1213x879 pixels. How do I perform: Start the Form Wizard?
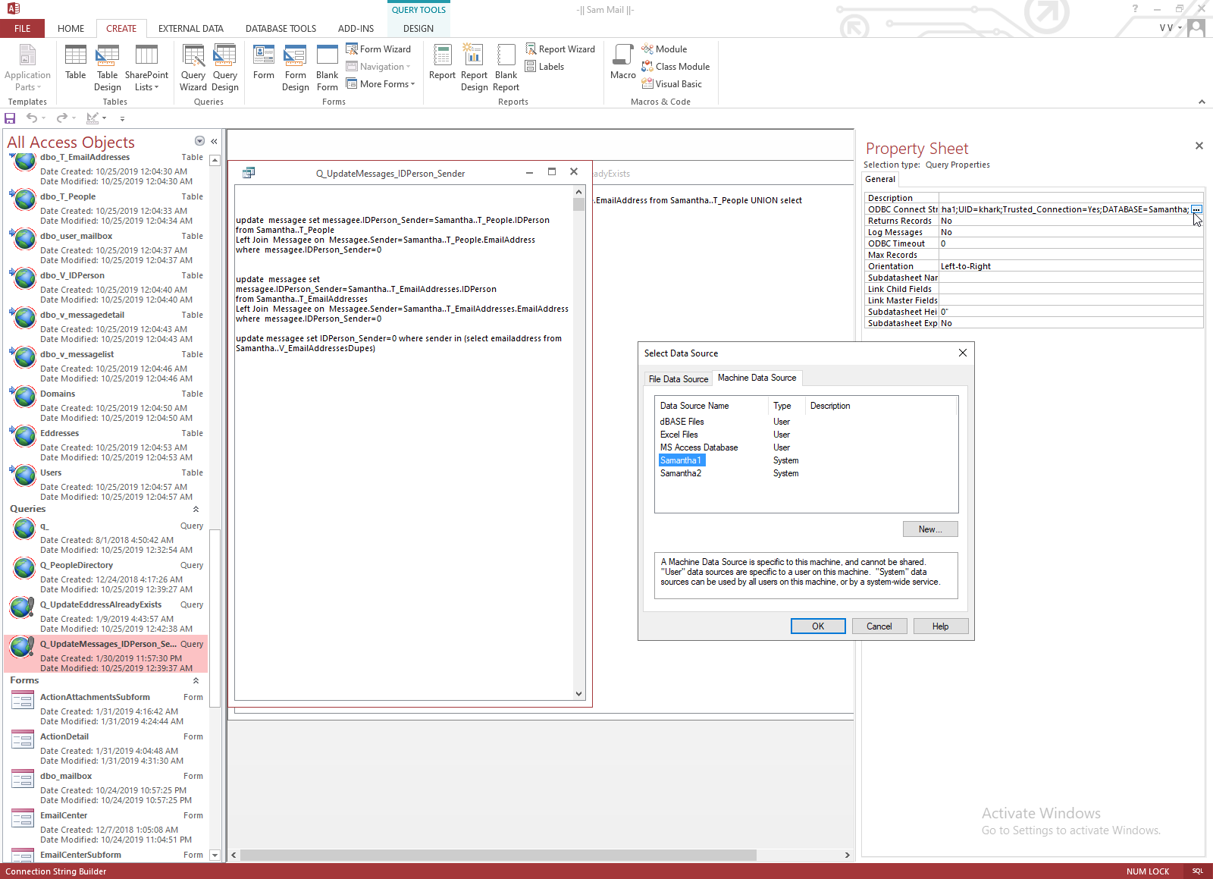378,49
